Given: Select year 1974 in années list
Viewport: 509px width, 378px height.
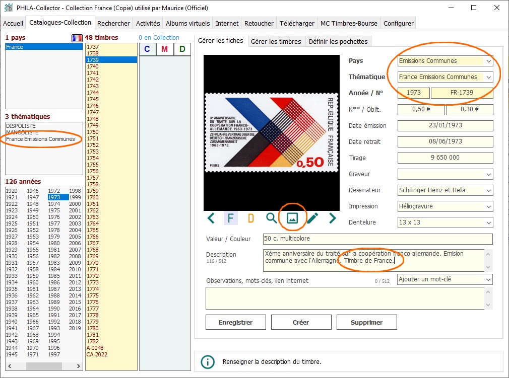Looking at the screenshot, I should [x=54, y=204].
